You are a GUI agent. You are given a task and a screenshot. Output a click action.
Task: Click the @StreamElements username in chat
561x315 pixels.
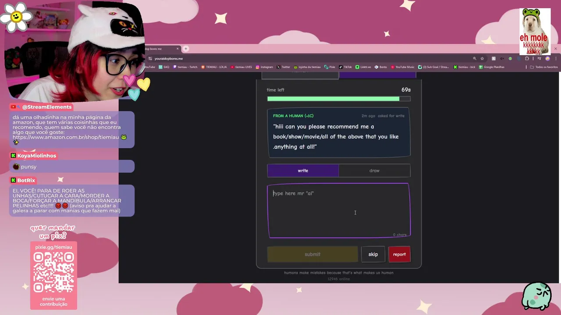47,107
